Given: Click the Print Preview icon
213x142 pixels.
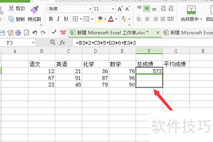Looking at the screenshot, I should [x=26, y=33].
